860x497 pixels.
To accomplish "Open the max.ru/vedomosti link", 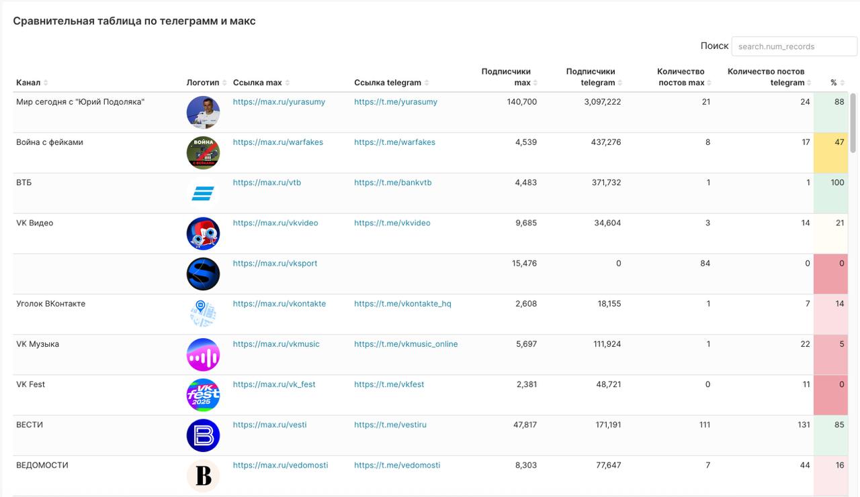I will coord(280,465).
